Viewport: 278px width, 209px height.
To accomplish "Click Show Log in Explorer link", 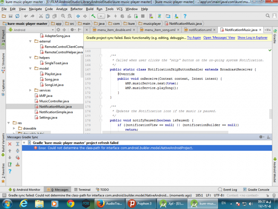I will click(x=252, y=38).
